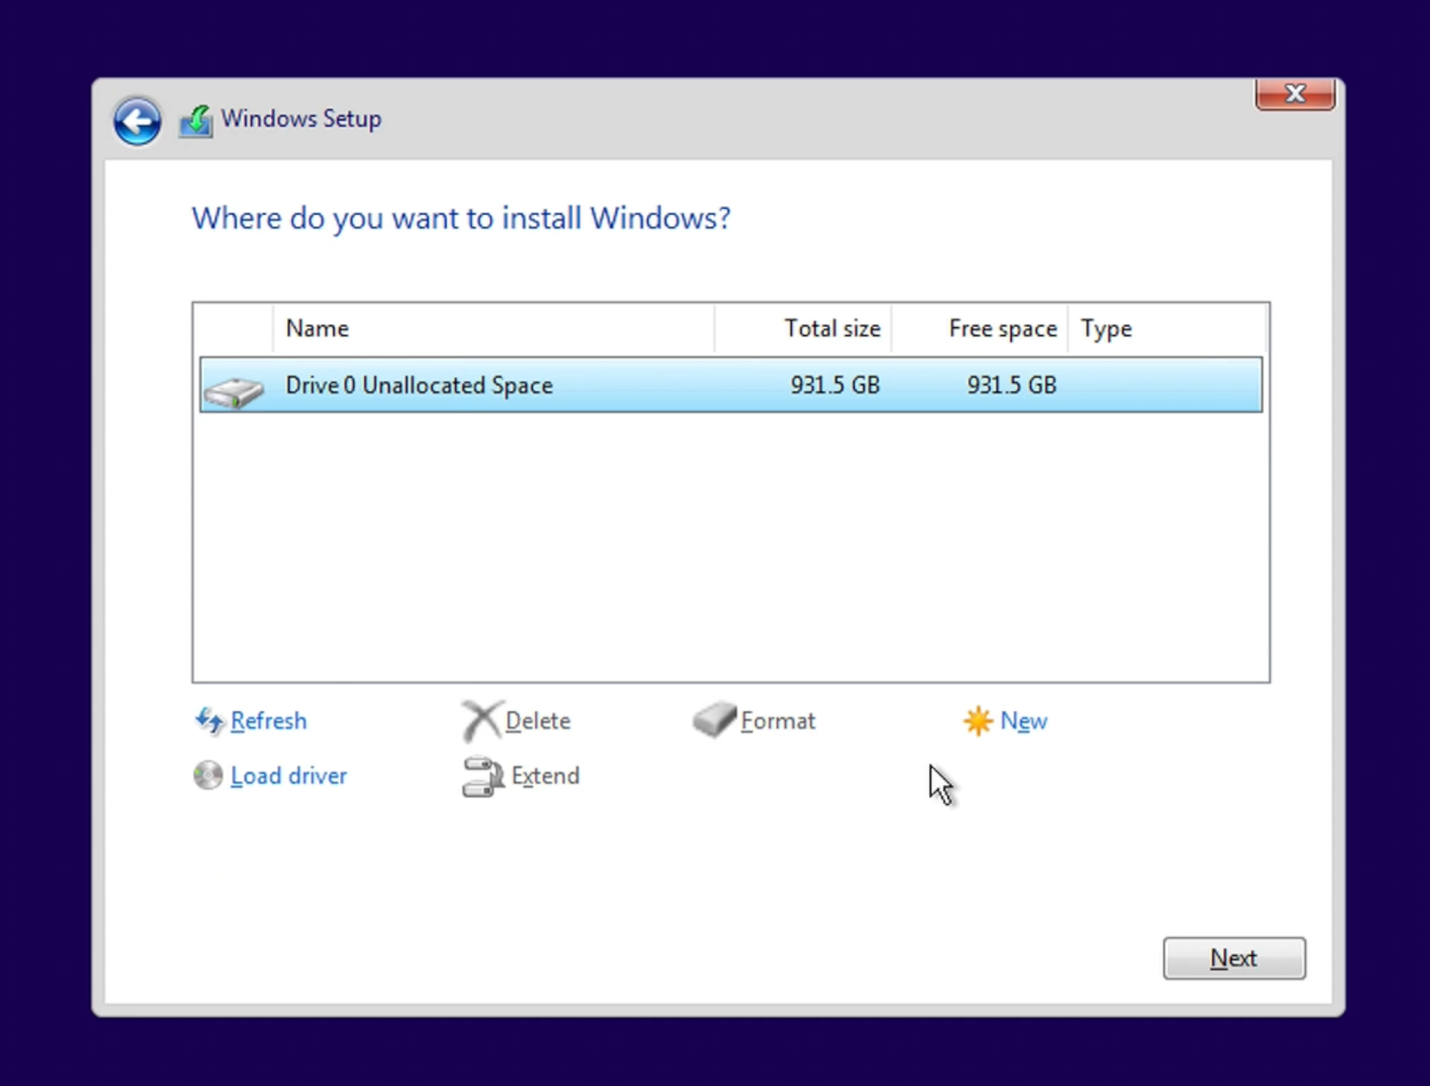This screenshot has height=1086, width=1430.
Task: Sort by the Type column header
Action: click(1166, 329)
